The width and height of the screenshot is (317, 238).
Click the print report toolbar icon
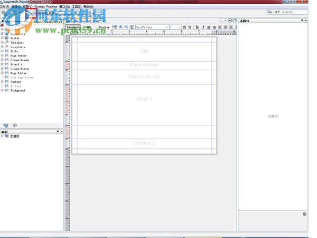115,27
